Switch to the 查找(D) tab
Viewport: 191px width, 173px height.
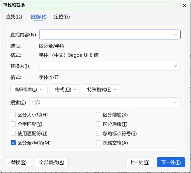[14, 17]
